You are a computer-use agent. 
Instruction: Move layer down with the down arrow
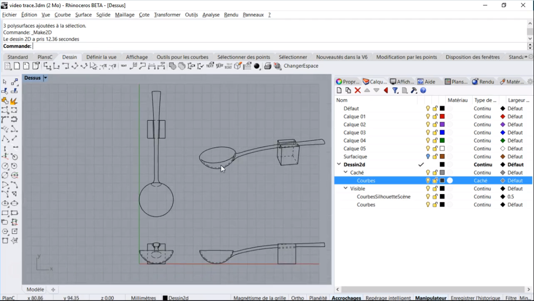pos(376,90)
